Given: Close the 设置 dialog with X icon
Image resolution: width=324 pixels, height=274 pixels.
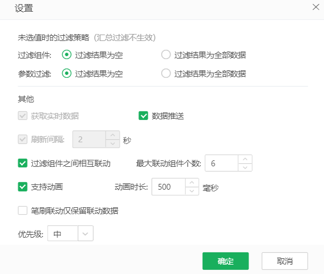Looking at the screenshot, I should tap(316, 7).
